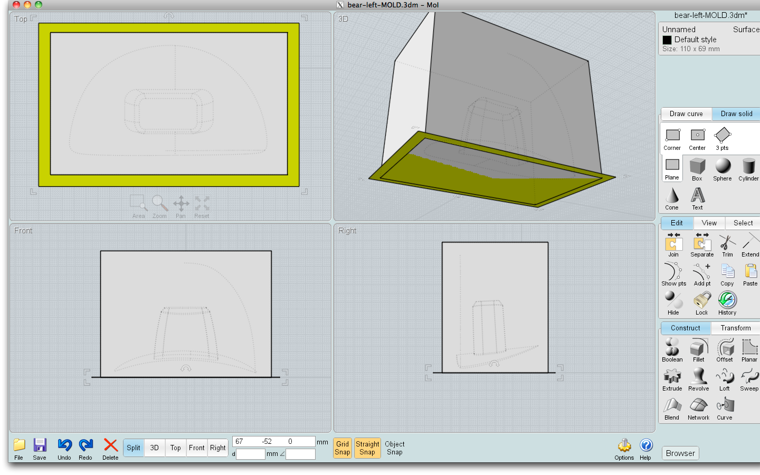Click the Unnamed object name
Image resolution: width=760 pixels, height=475 pixels.
(679, 30)
